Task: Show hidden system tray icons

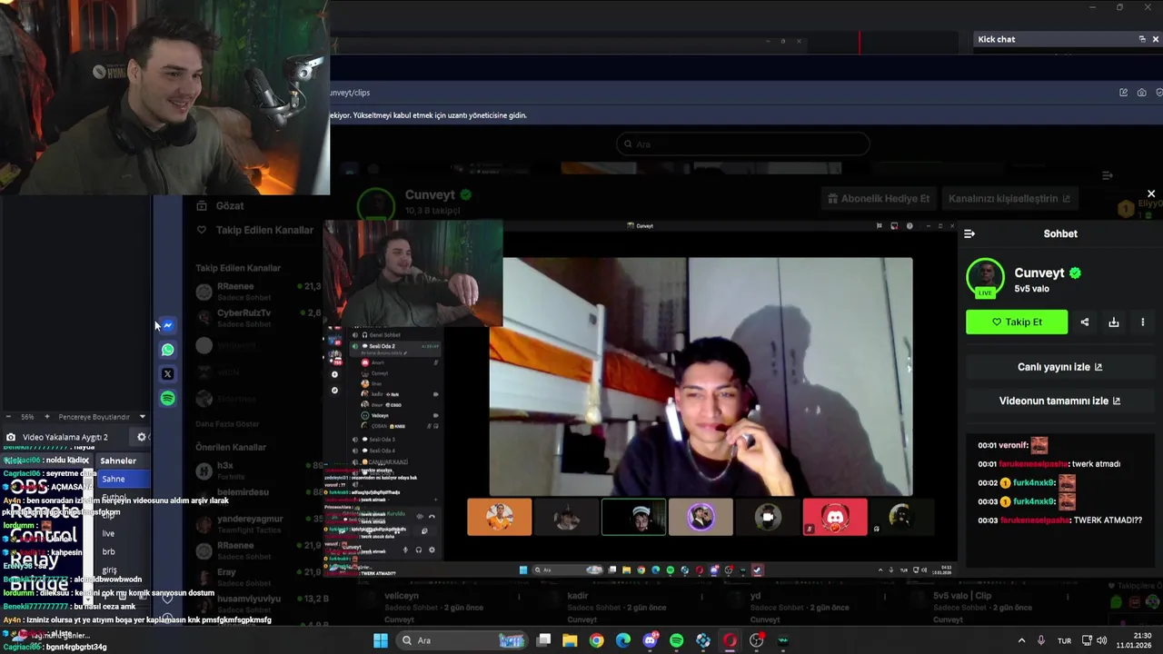Action: click(1021, 640)
